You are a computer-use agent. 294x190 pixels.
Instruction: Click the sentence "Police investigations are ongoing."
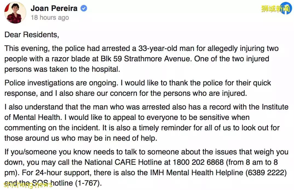click(61, 83)
